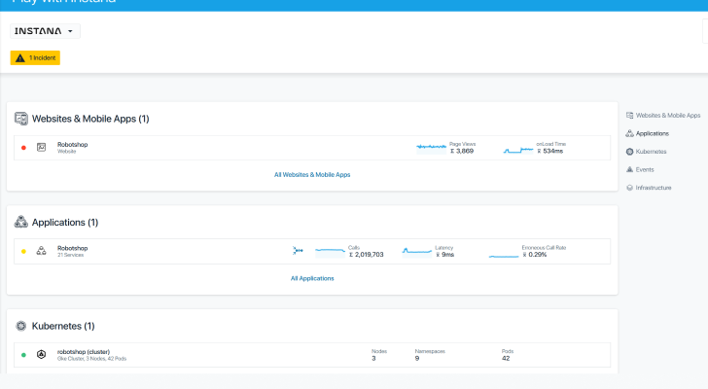The height and width of the screenshot is (389, 708).
Task: Click the red status dot for Robotshop website
Action: point(23,148)
